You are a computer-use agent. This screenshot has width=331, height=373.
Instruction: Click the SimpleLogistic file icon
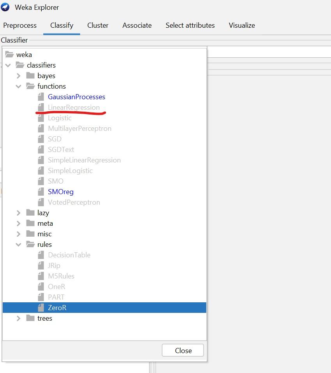point(41,171)
